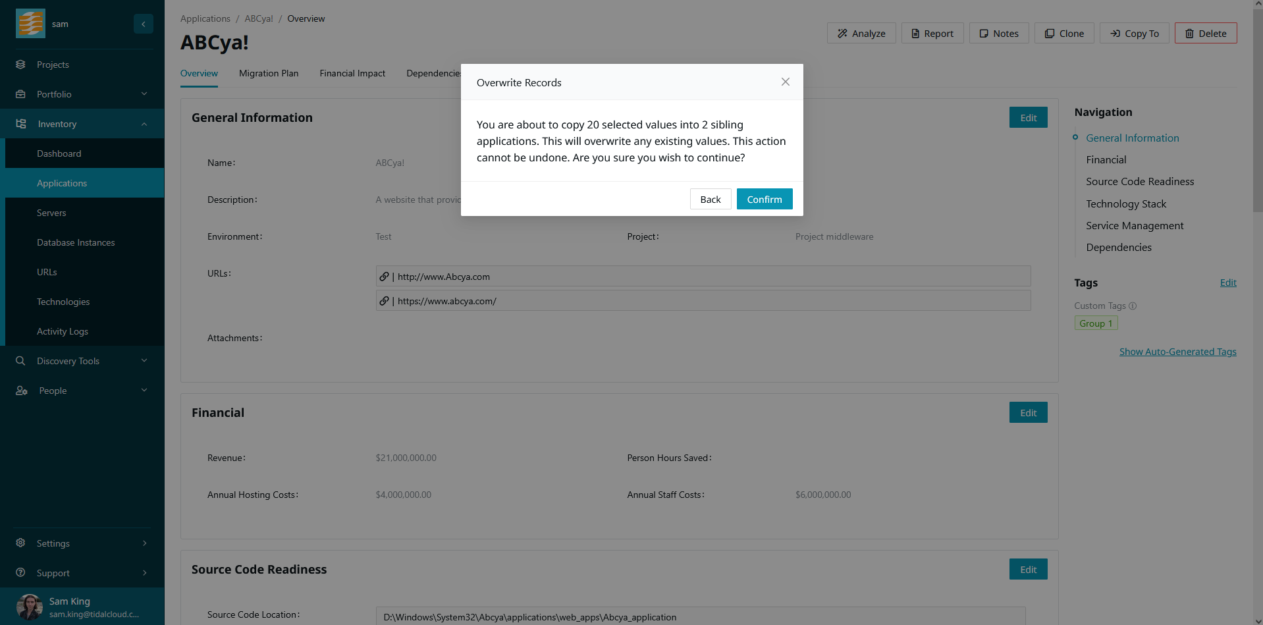The image size is (1263, 625).
Task: Click the People users icon
Action: pos(21,391)
